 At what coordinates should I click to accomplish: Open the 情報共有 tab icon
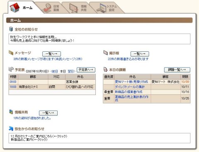[x=73, y=8]
